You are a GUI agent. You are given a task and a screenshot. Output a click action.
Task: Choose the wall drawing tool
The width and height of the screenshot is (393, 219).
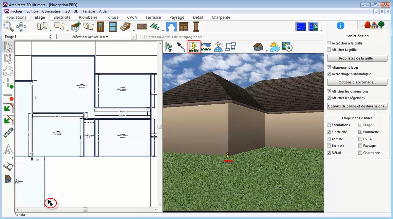click(42, 26)
